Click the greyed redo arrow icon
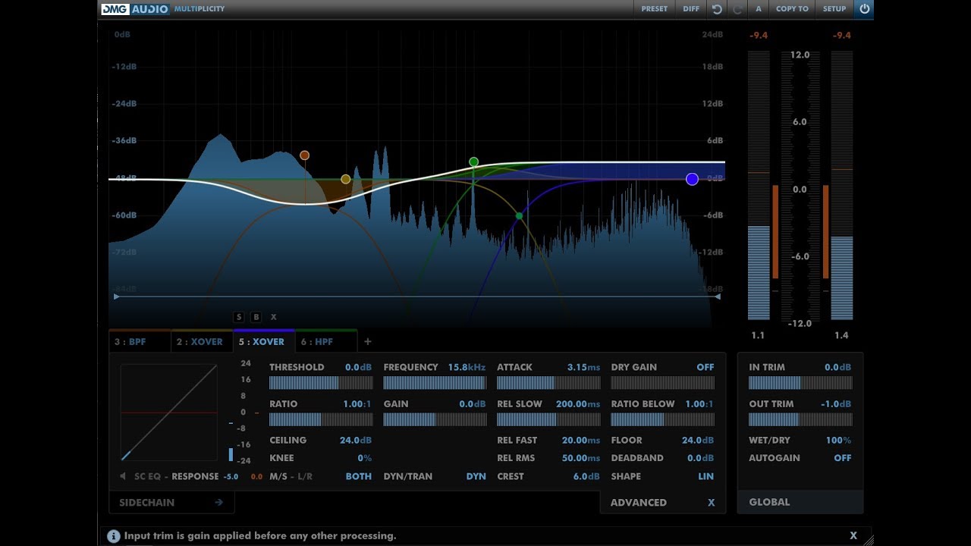Image resolution: width=971 pixels, height=546 pixels. [x=737, y=9]
